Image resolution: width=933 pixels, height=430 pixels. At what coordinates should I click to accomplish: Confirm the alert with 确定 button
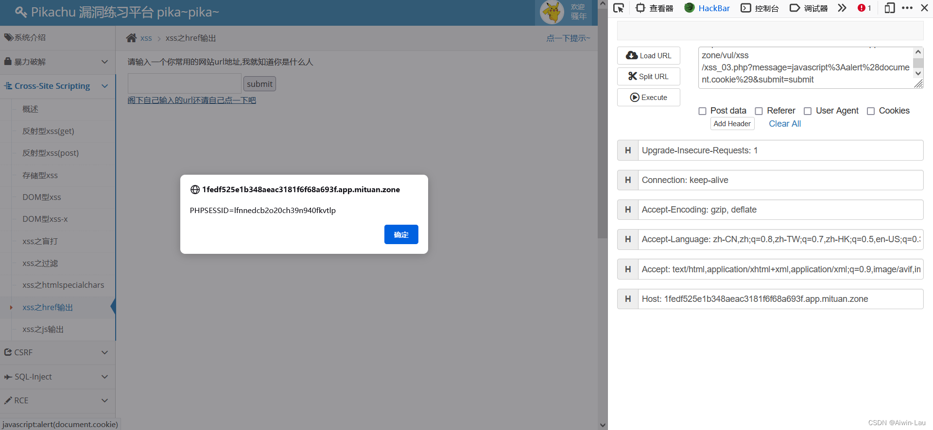[x=401, y=234]
